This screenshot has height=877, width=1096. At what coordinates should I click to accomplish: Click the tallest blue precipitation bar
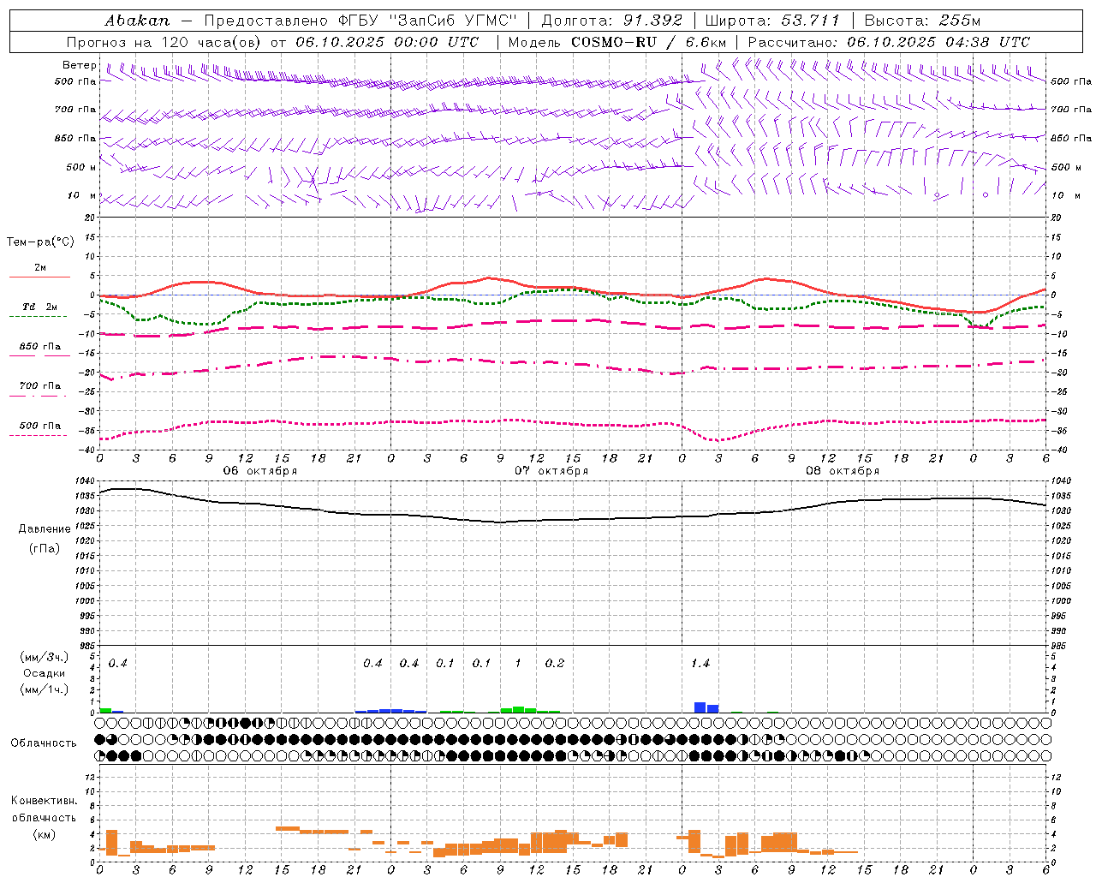pos(700,707)
